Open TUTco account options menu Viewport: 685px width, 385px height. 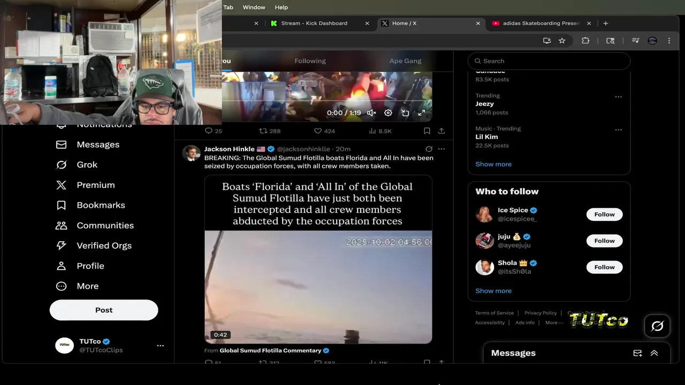[x=160, y=345]
